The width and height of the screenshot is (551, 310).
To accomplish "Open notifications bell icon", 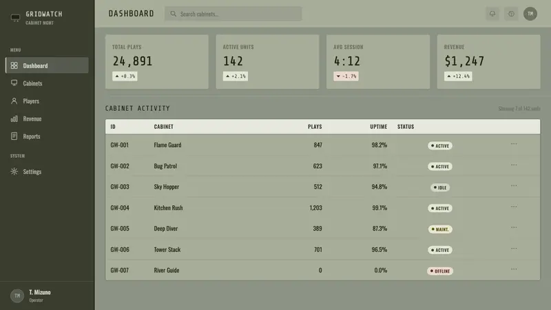I will [x=492, y=14].
